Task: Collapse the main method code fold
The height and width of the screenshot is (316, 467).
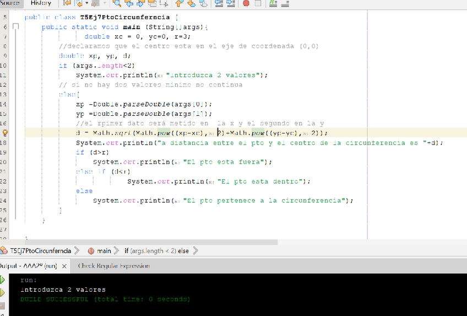Action: (15, 26)
